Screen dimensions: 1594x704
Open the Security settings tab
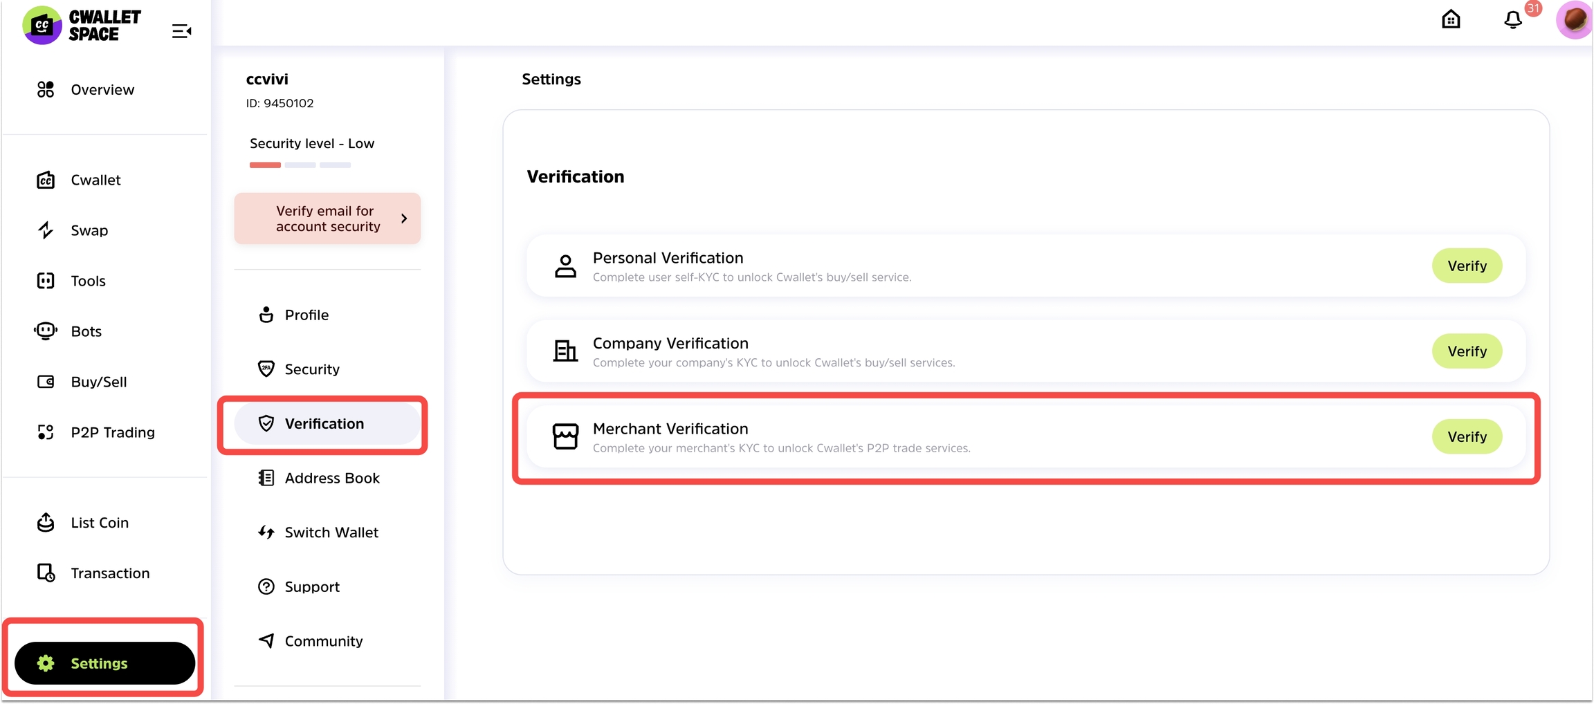click(311, 369)
